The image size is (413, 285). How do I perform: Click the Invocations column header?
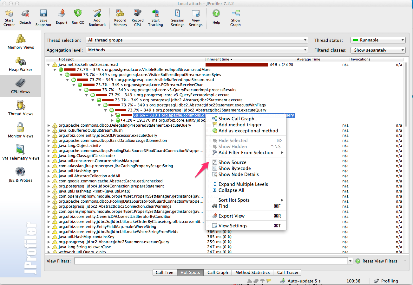[x=377, y=59]
